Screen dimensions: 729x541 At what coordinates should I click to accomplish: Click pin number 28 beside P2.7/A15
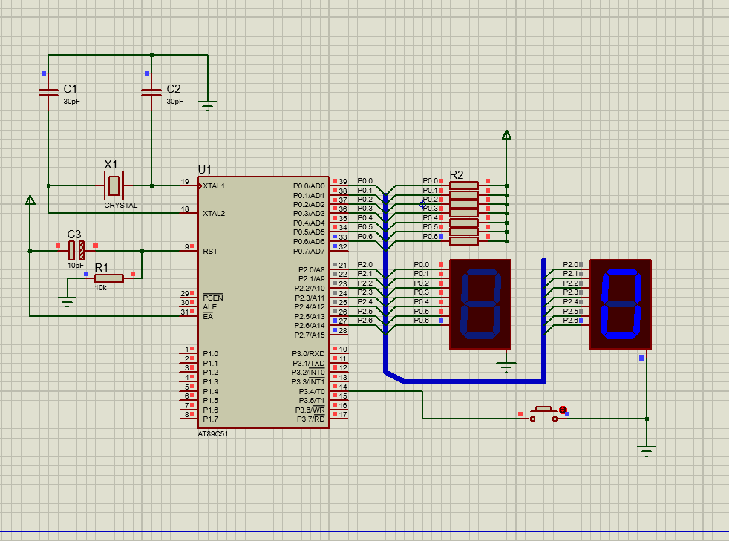[x=343, y=330]
